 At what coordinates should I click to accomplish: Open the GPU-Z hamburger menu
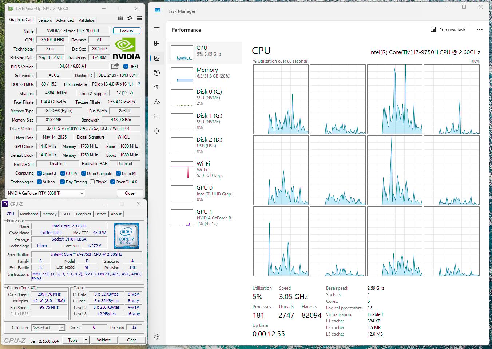[x=139, y=18]
